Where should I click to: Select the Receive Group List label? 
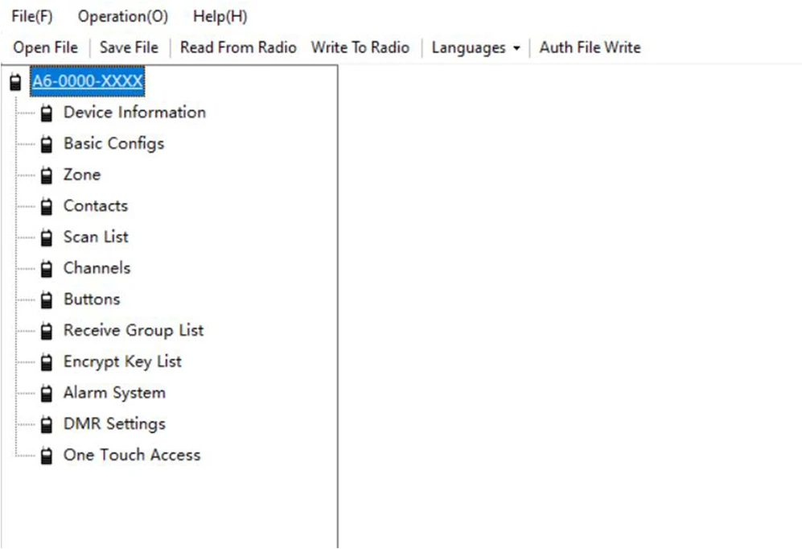[x=134, y=331]
